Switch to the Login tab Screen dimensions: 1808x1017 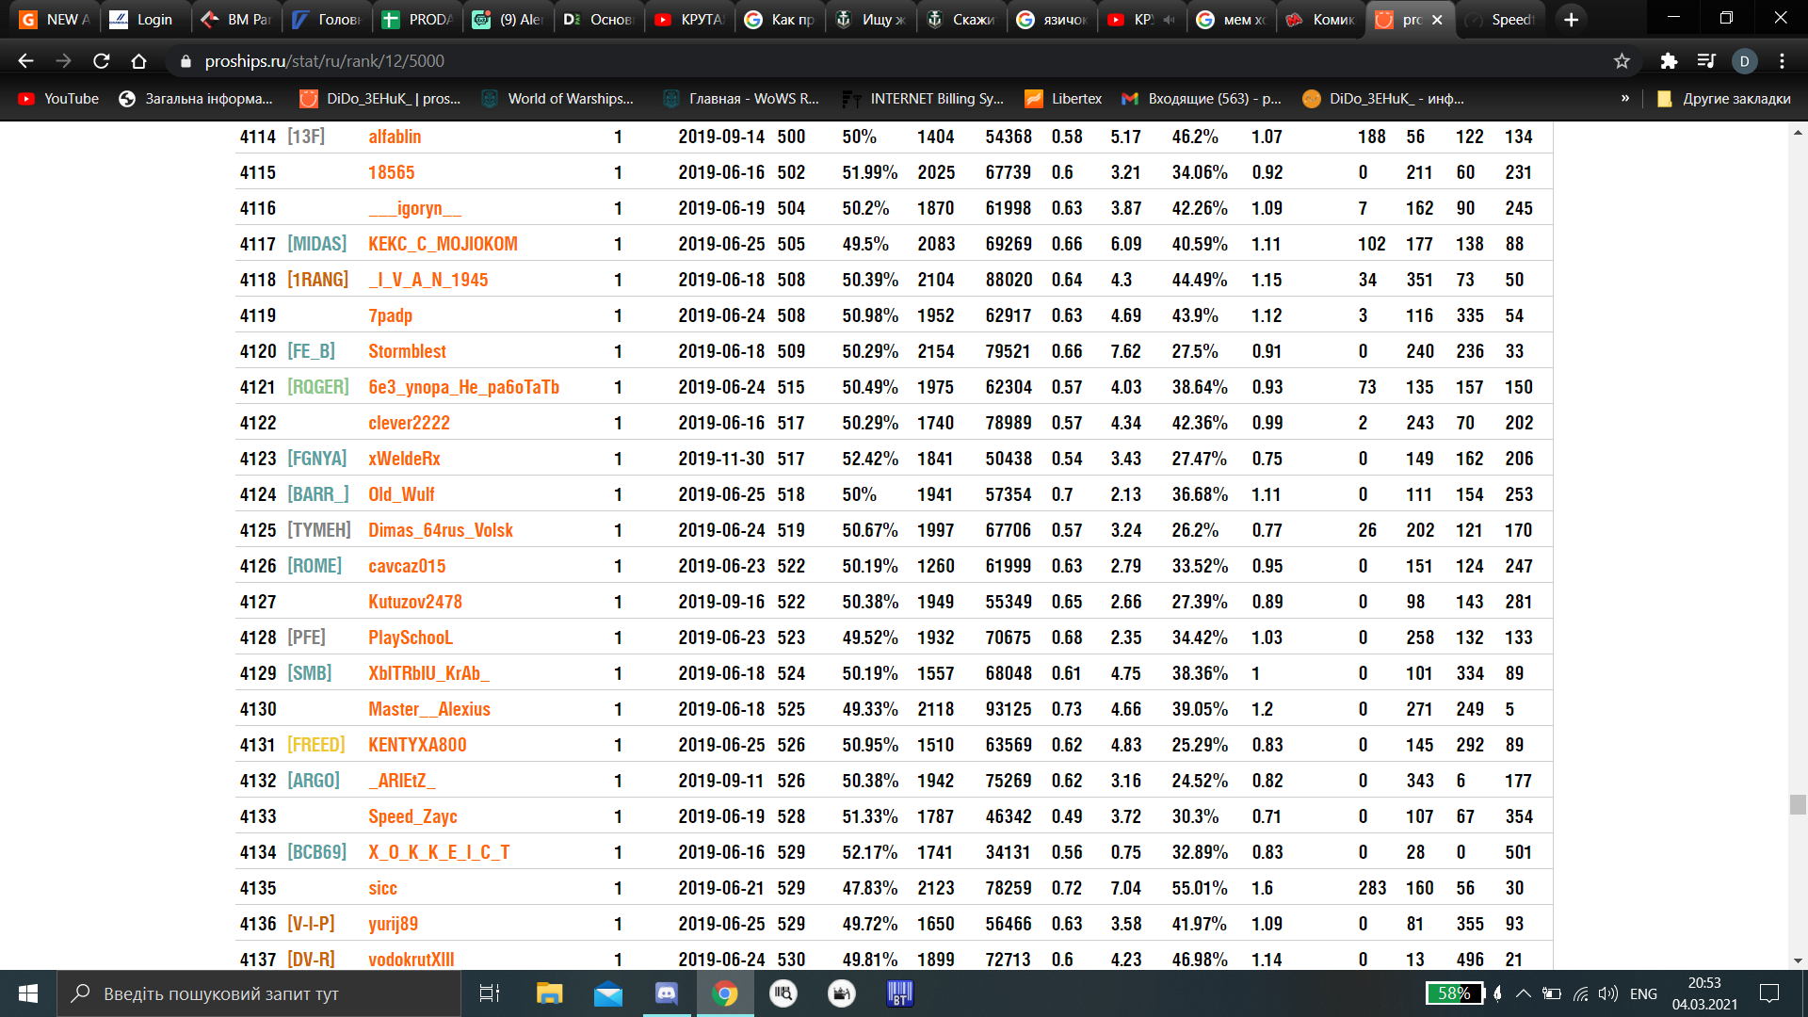[x=143, y=19]
